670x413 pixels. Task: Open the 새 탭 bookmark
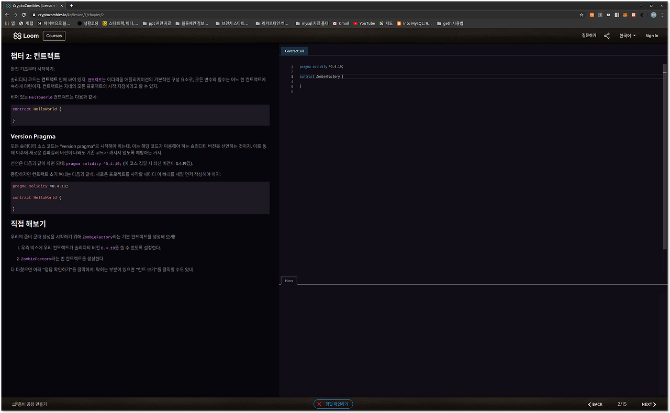pos(27,23)
